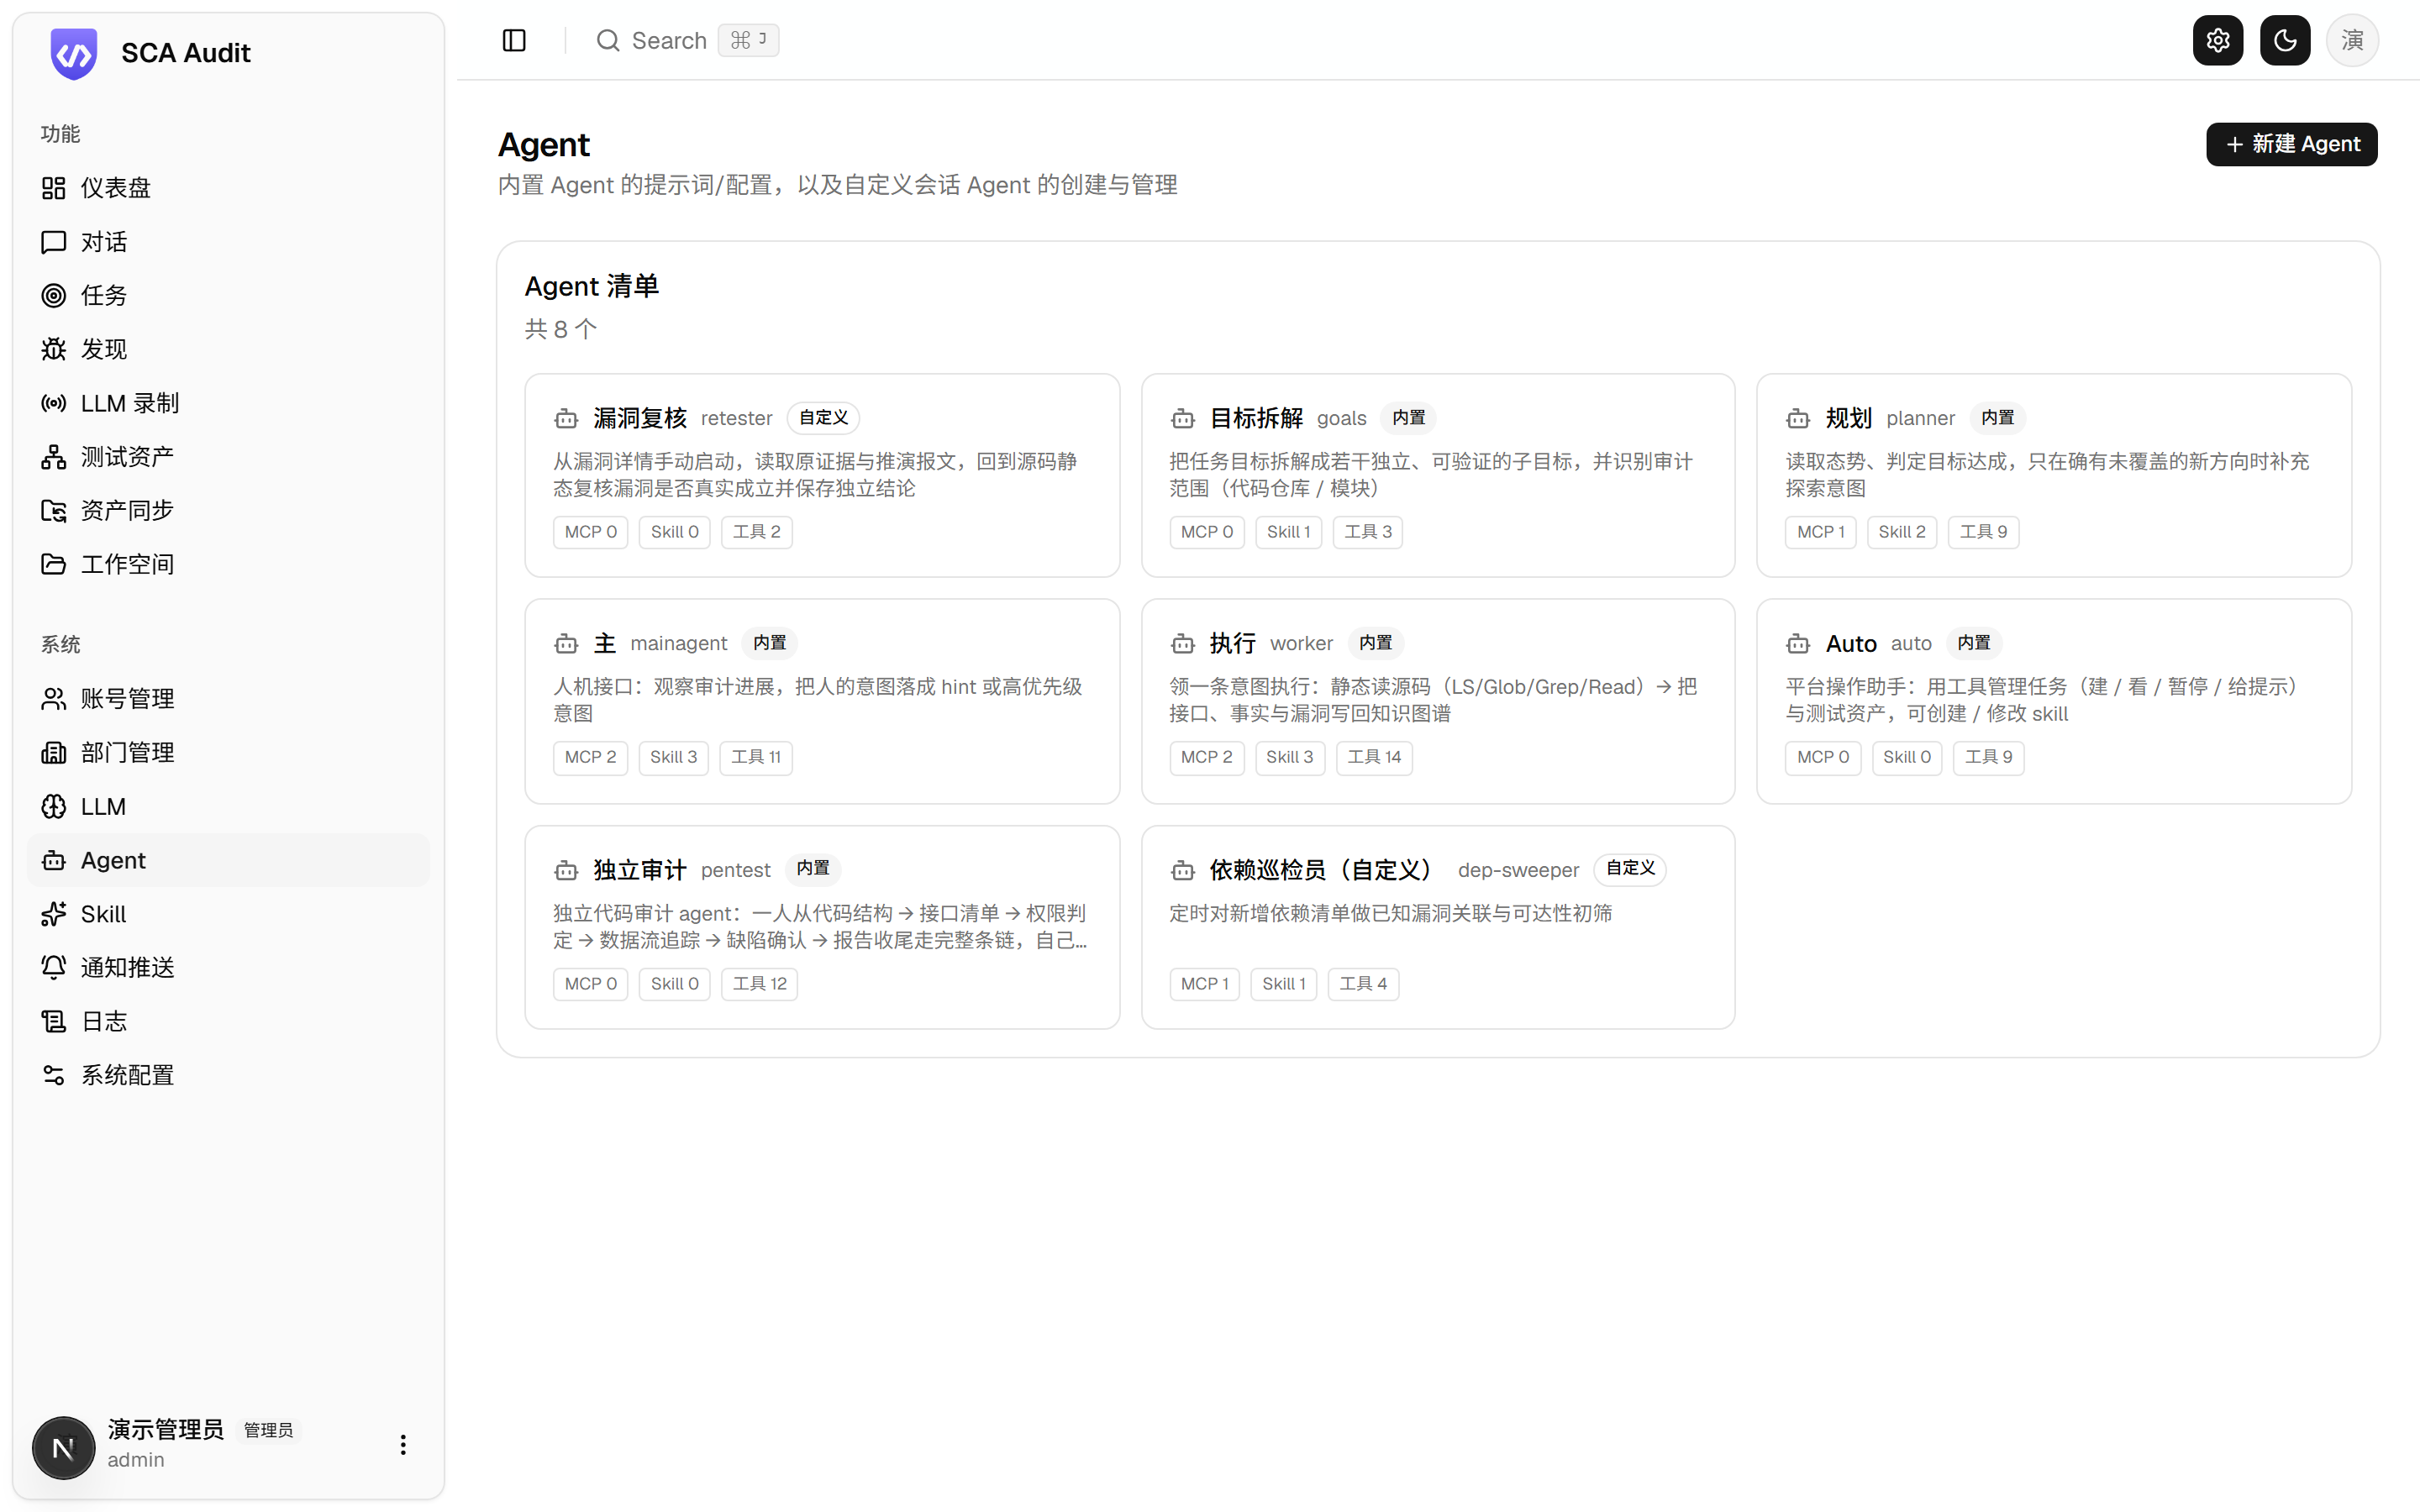
Task: Open the 规划 planner agent card
Action: [2054, 475]
